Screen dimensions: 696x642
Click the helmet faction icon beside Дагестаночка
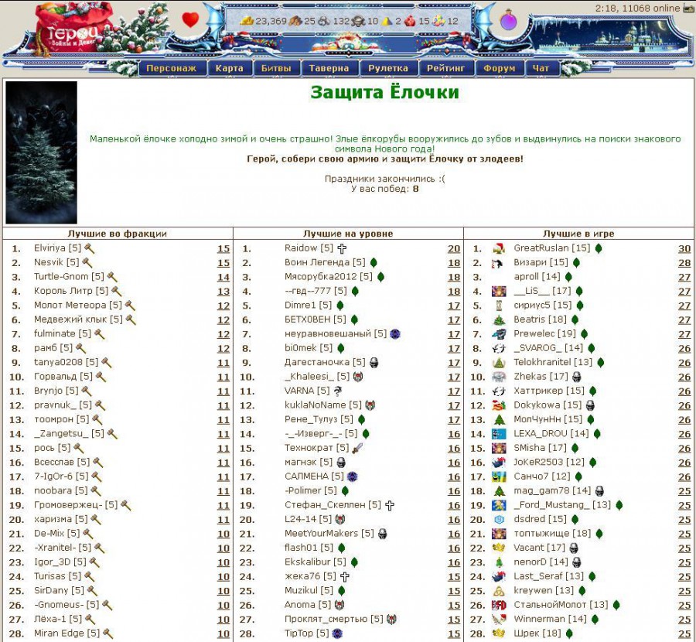point(374,363)
